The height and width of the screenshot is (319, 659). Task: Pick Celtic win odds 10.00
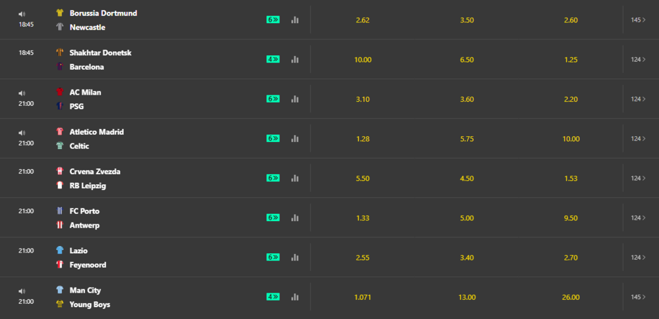[x=571, y=139]
